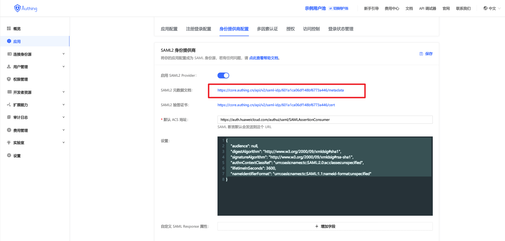Open the SAML2 cert URL link
Viewport: 505px width, 241px height.
(x=276, y=105)
